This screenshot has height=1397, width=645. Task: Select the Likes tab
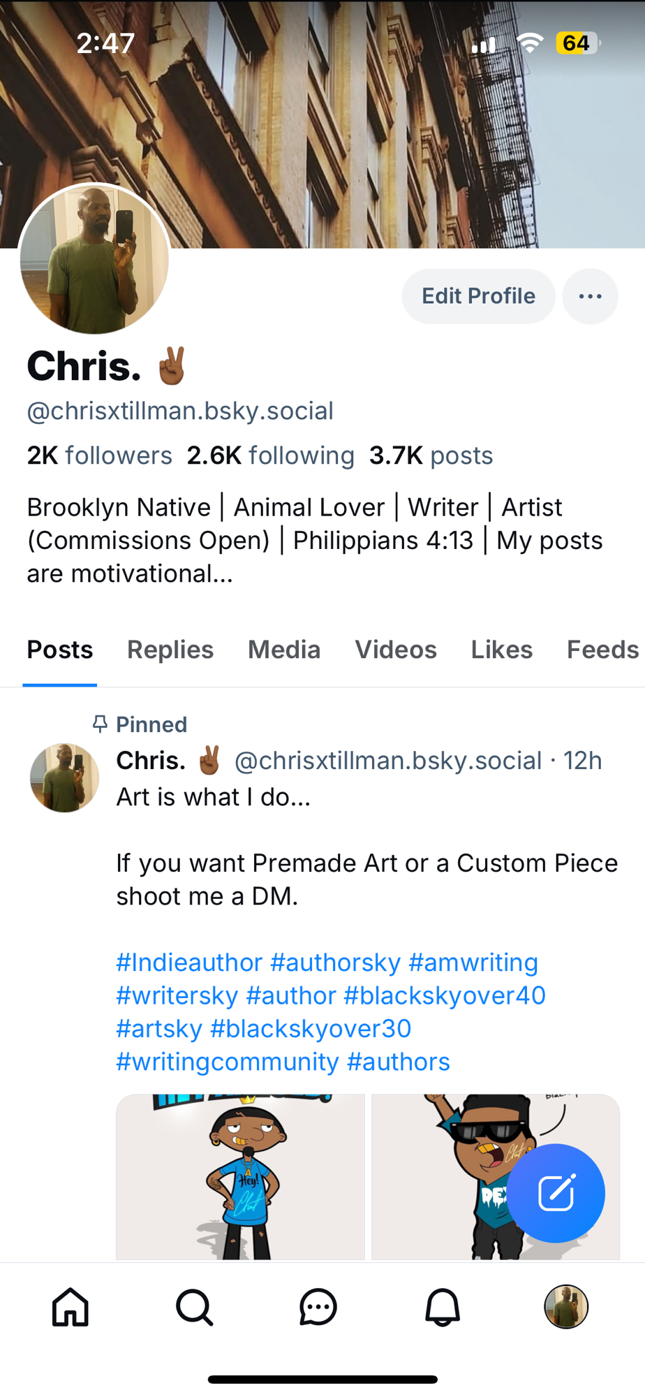[x=502, y=650]
